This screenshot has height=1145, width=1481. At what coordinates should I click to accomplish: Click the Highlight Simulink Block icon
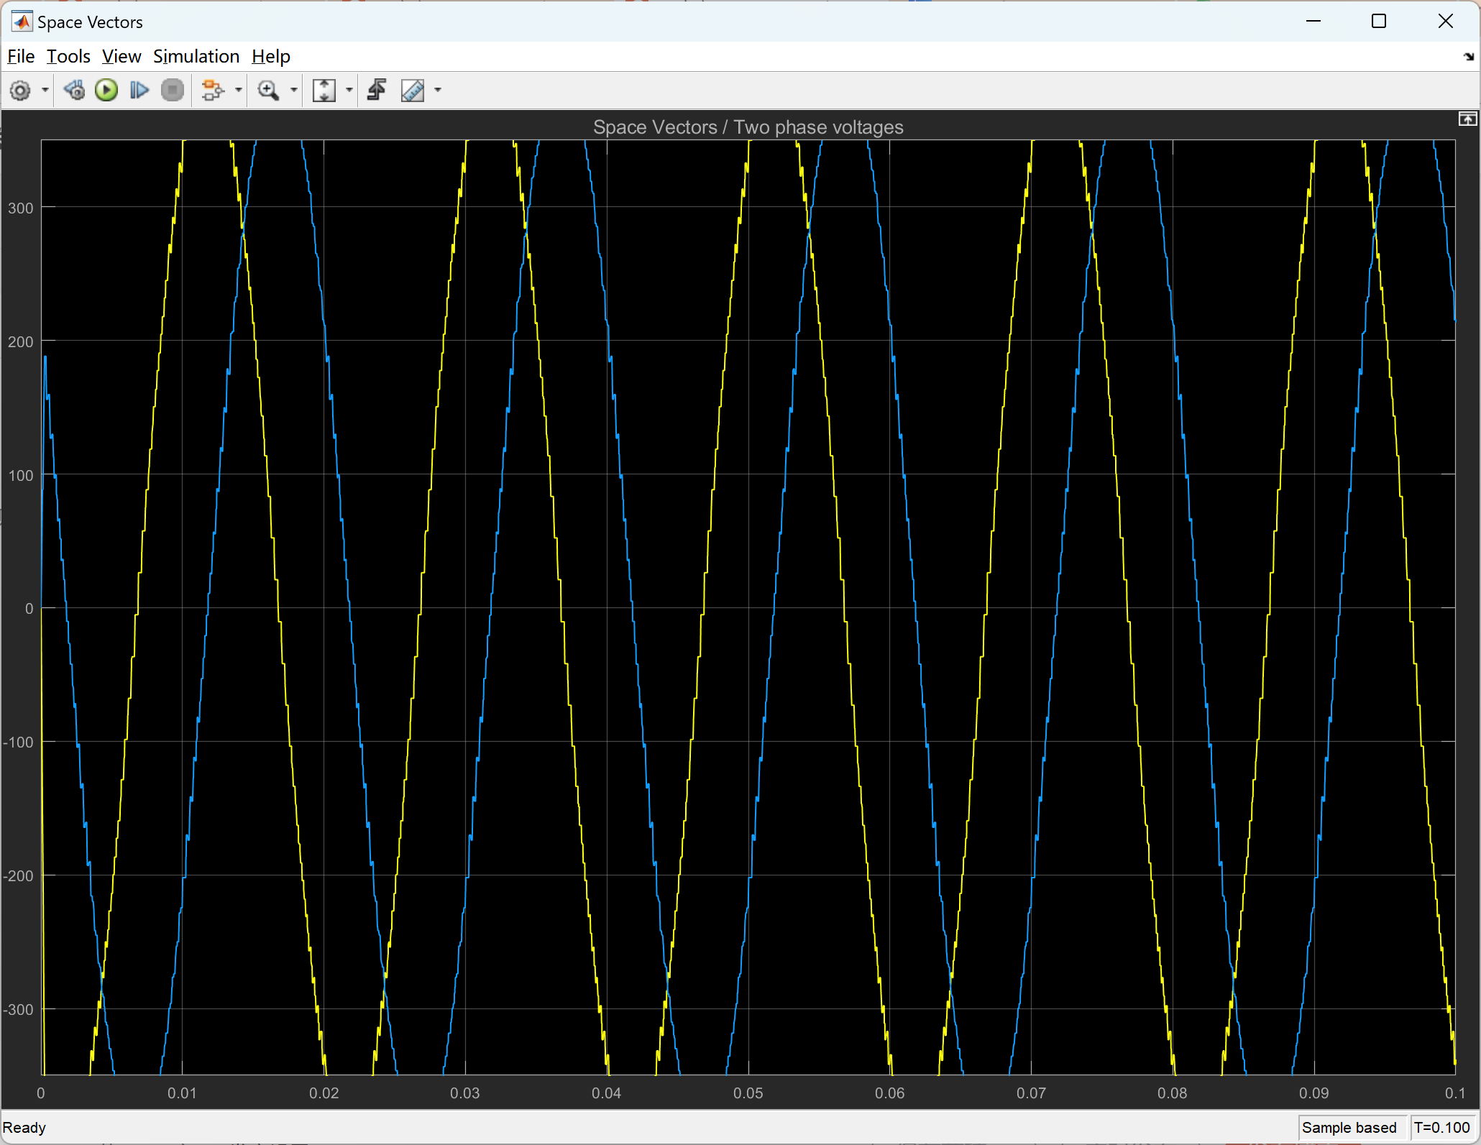tap(212, 91)
